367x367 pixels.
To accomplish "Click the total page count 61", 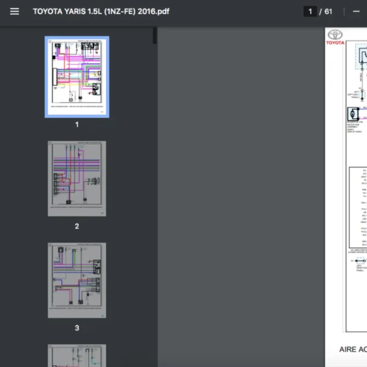I will [x=328, y=12].
